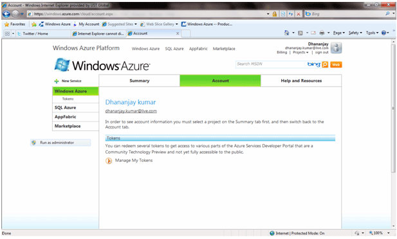
Task: Click AppFabric in top navigation
Action: pyautogui.click(x=198, y=49)
